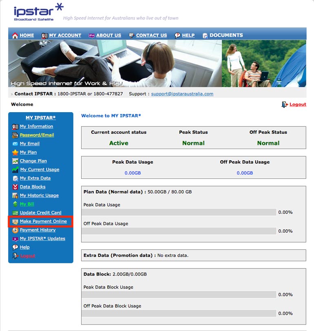
Task: Open the ABOUT US menu item
Action: 108,35
